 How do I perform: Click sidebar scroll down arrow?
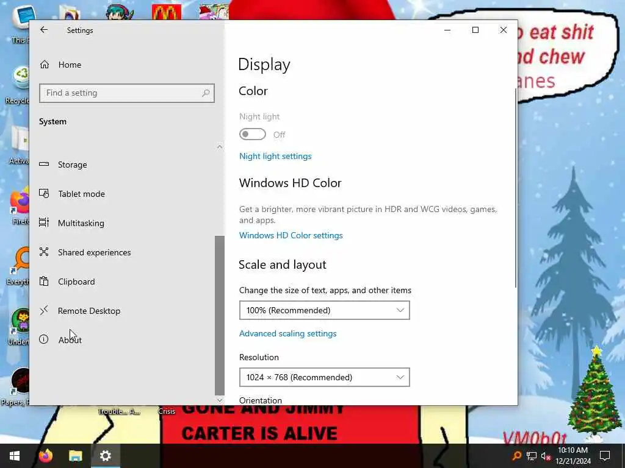[x=220, y=400]
